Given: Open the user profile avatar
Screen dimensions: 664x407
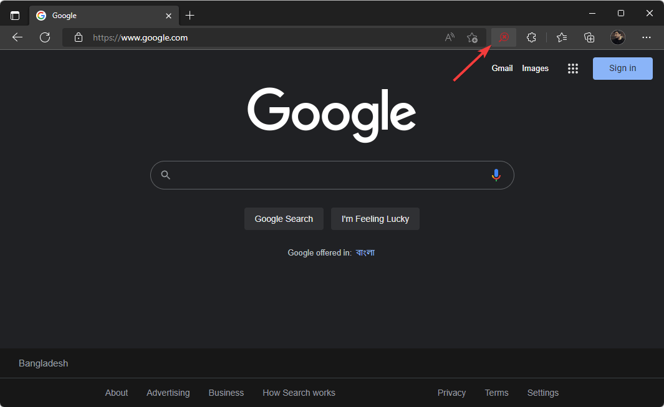Looking at the screenshot, I should 617,37.
